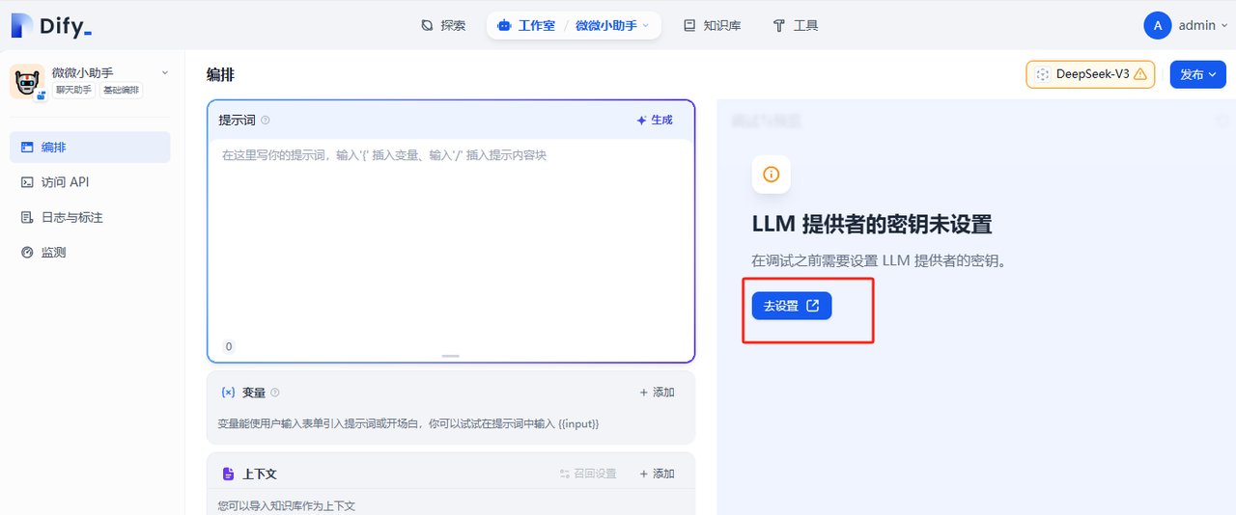Click the prompt box resize handle
Image resolution: width=1236 pixels, height=515 pixels.
[451, 356]
